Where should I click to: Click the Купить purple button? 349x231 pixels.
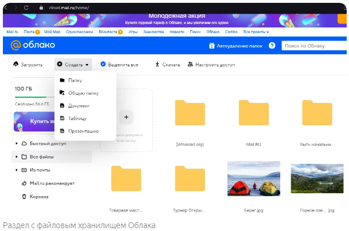pyautogui.click(x=34, y=121)
